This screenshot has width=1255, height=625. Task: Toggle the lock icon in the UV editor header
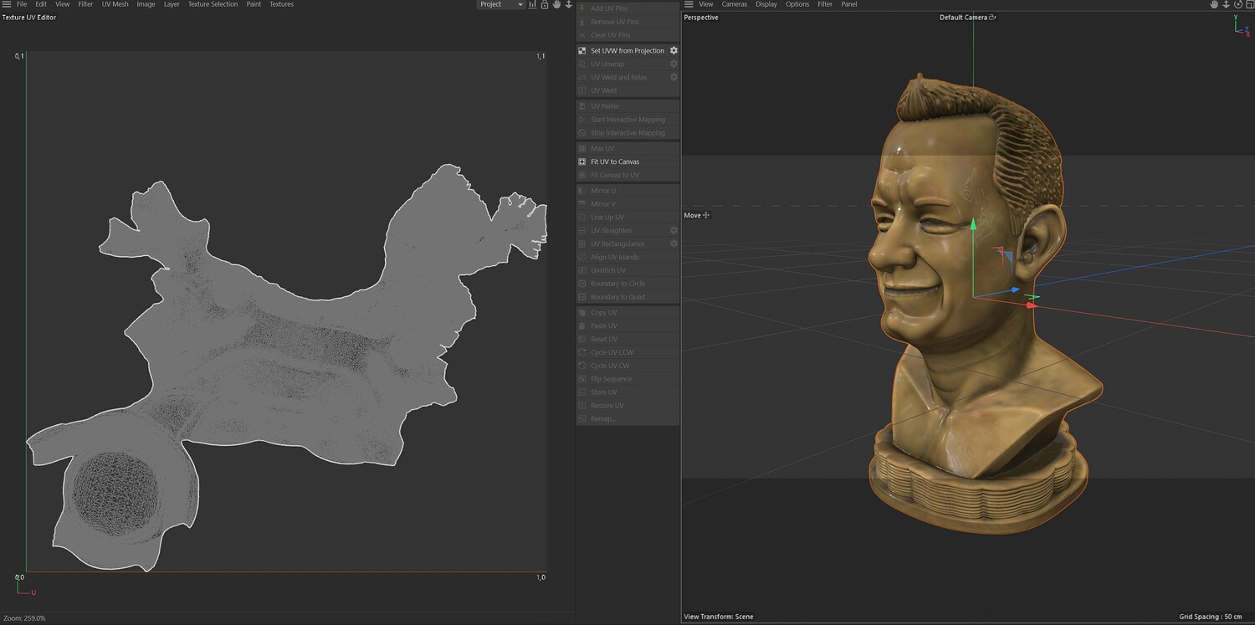click(x=545, y=4)
